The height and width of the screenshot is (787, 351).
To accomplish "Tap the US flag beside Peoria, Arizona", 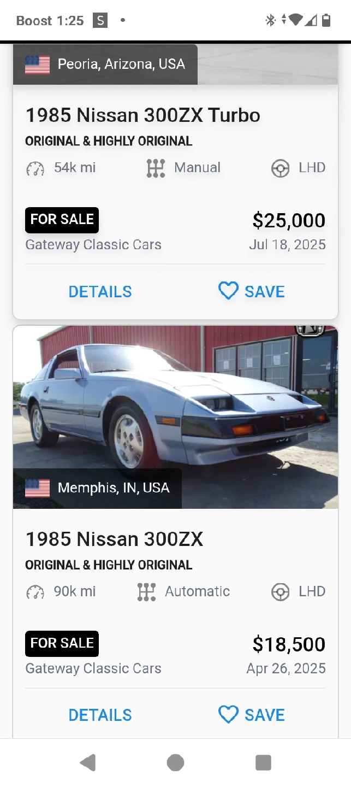I will coord(37,64).
